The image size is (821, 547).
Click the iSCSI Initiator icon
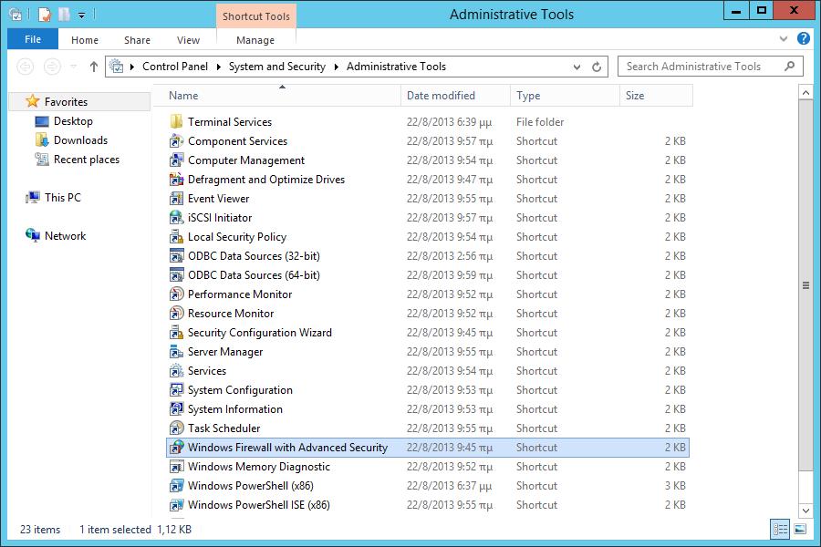pos(176,217)
